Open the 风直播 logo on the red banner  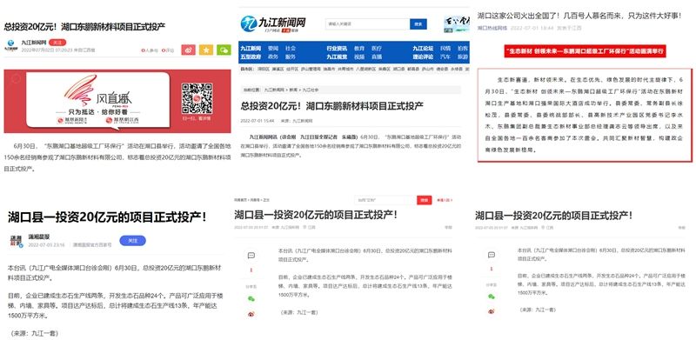point(97,91)
